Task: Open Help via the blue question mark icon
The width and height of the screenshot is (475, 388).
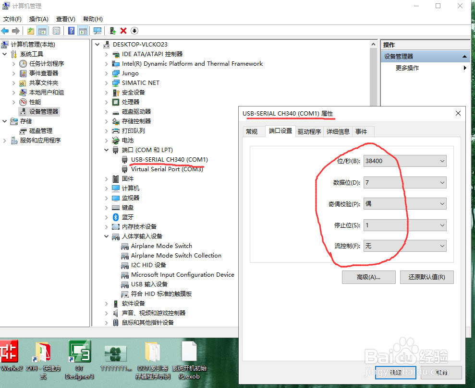Action: [71, 31]
